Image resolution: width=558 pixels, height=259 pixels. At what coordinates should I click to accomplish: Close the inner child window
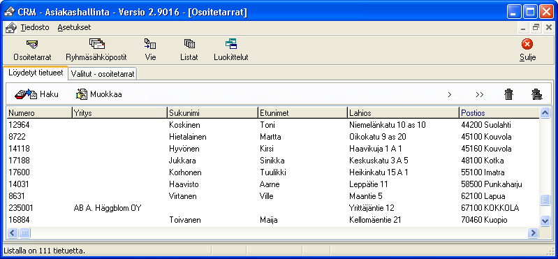click(548, 28)
